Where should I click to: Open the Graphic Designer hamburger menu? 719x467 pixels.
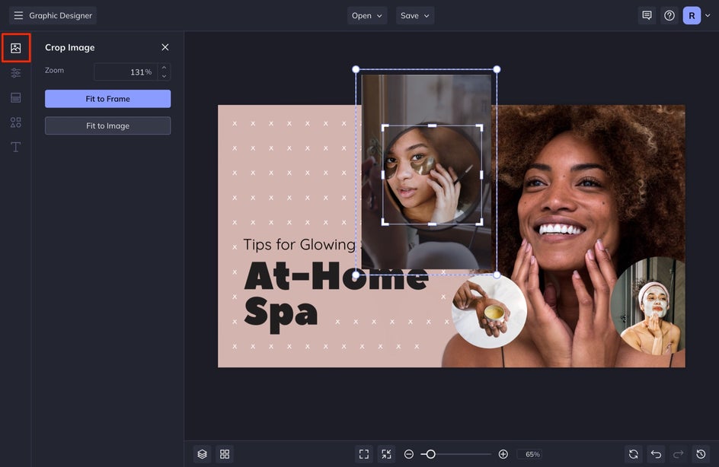coord(18,15)
